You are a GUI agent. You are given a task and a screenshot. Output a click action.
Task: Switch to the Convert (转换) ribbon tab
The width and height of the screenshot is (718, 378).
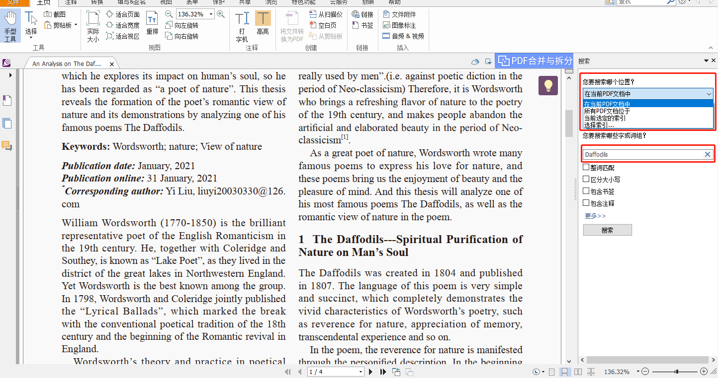97,2
